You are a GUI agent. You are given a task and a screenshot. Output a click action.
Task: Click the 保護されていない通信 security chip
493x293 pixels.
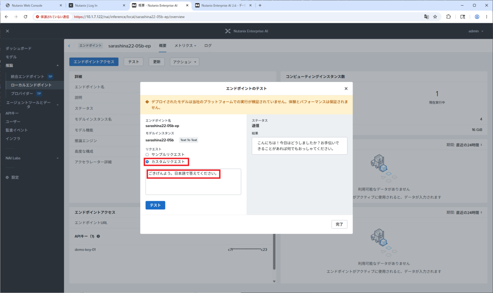point(52,17)
